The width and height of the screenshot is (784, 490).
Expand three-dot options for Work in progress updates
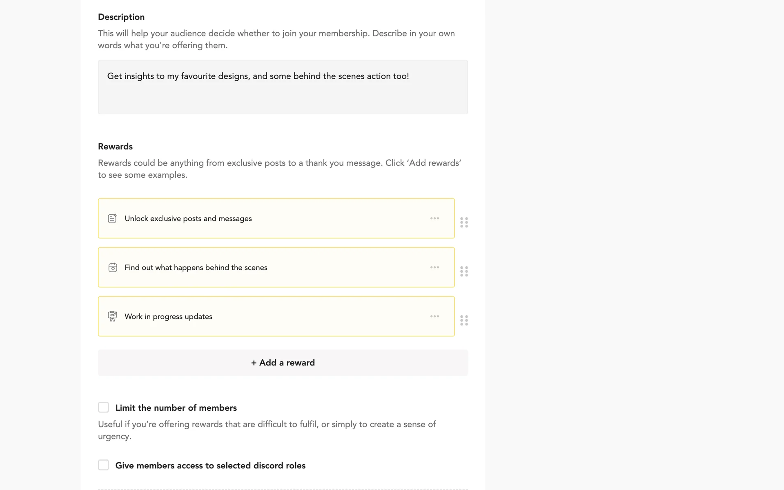[434, 316]
